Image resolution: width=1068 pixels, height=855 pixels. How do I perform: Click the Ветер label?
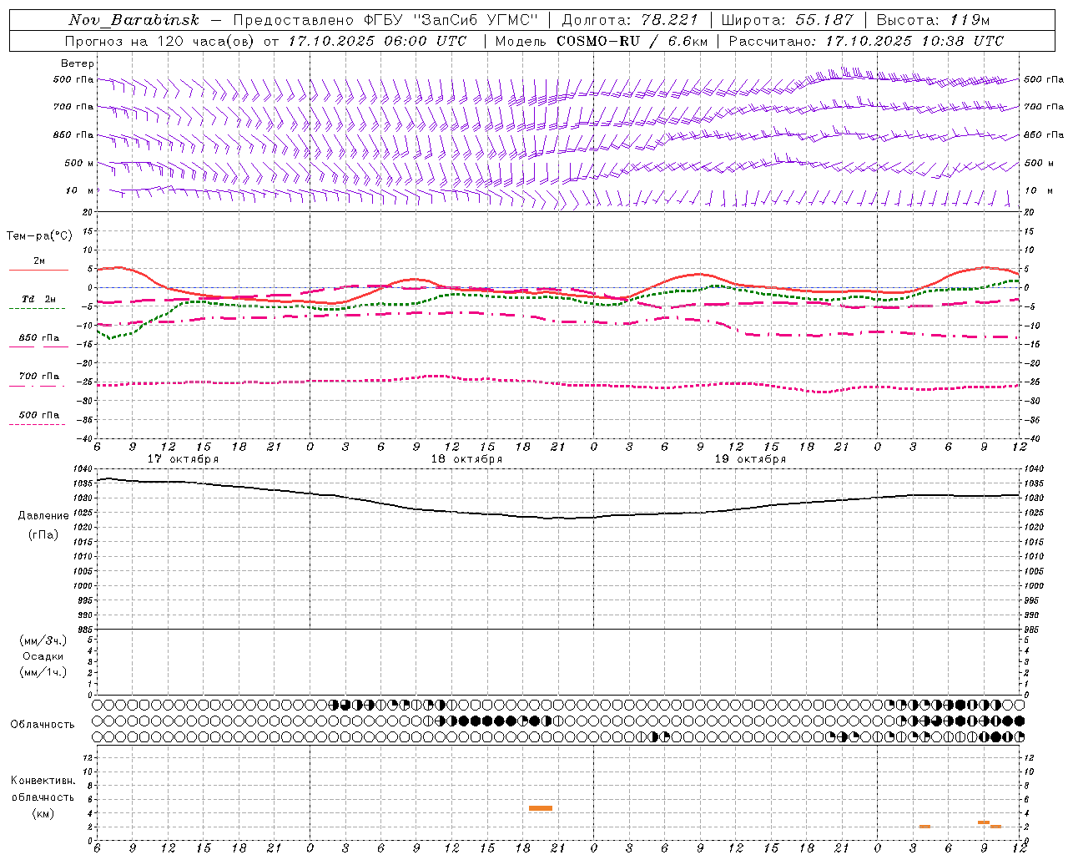pyautogui.click(x=78, y=63)
